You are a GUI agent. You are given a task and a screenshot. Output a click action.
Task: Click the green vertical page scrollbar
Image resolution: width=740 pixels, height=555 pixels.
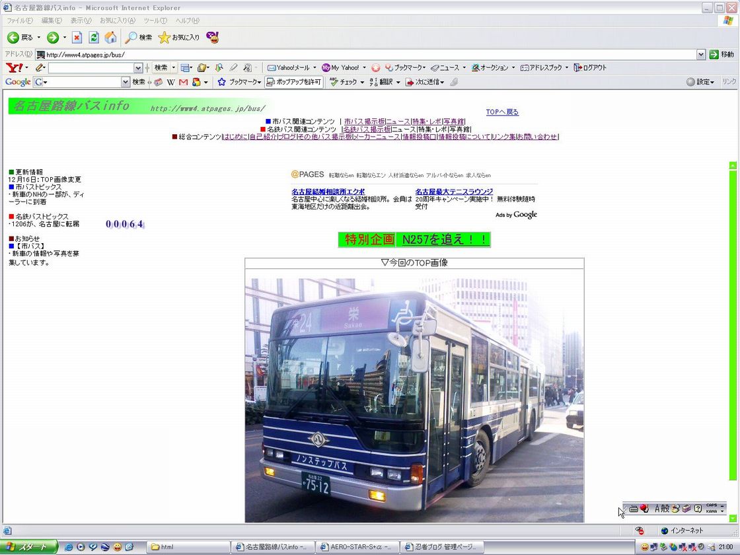coord(733,326)
